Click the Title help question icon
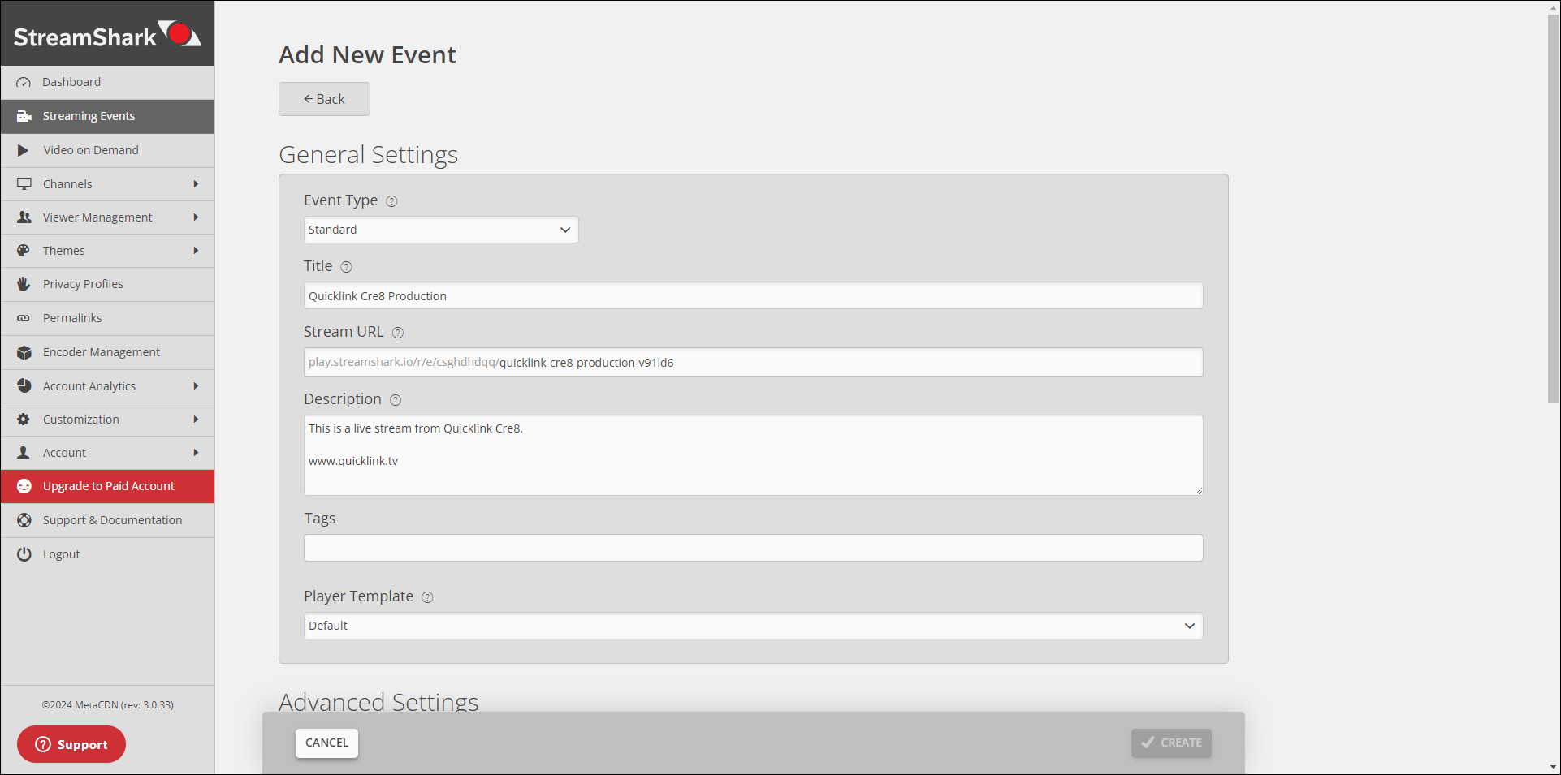The height and width of the screenshot is (775, 1561). tap(346, 267)
